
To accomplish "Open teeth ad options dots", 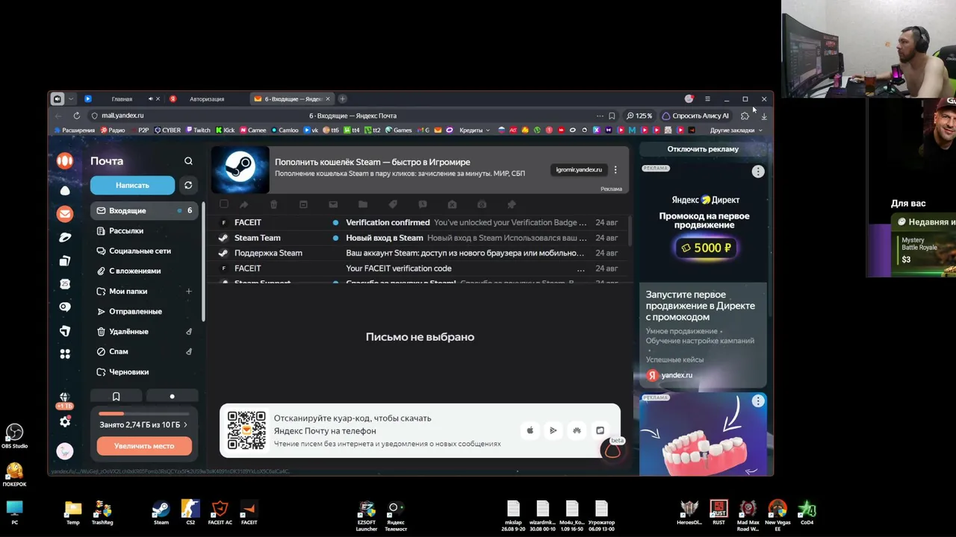I will pyautogui.click(x=758, y=402).
